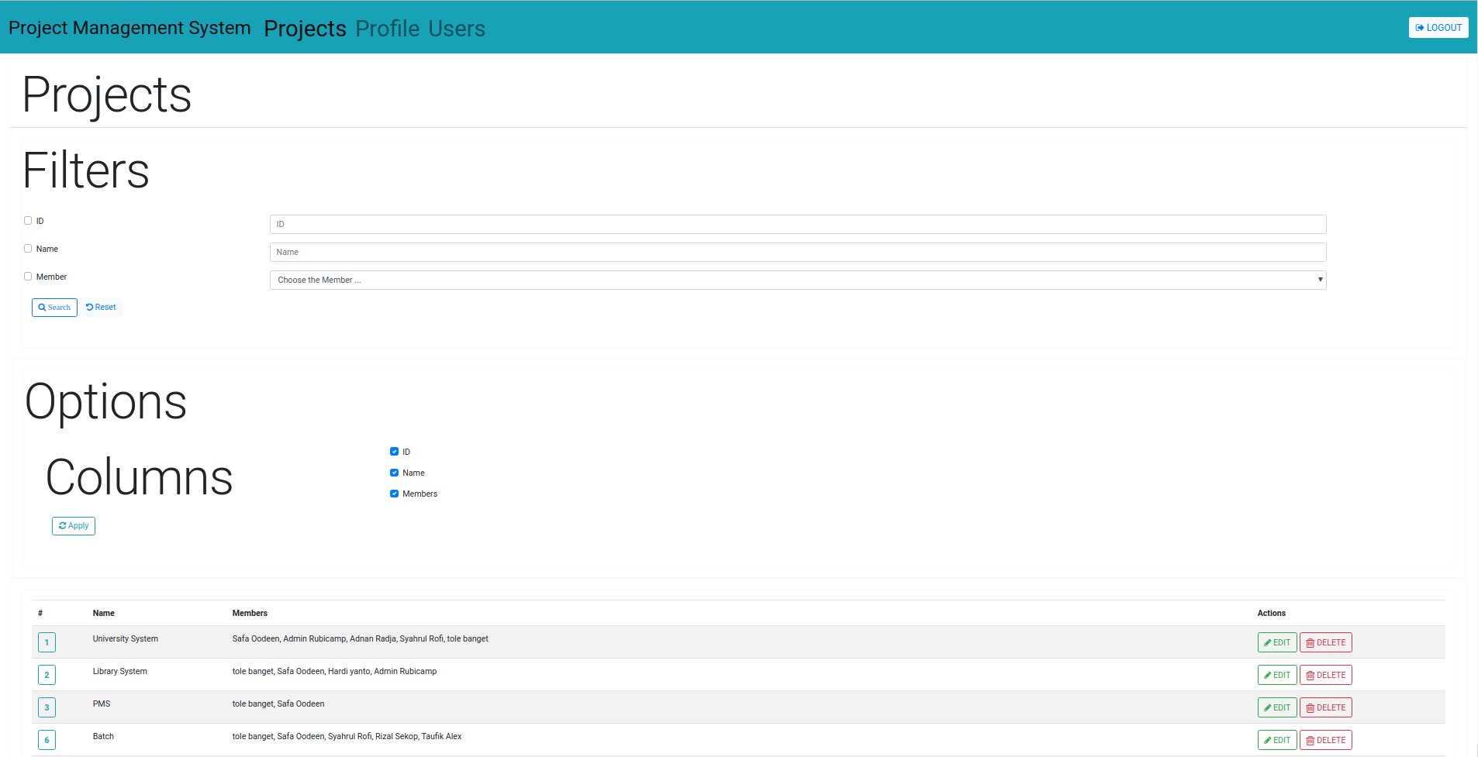Edit the University System project
The height and width of the screenshot is (757, 1478).
1276,643
